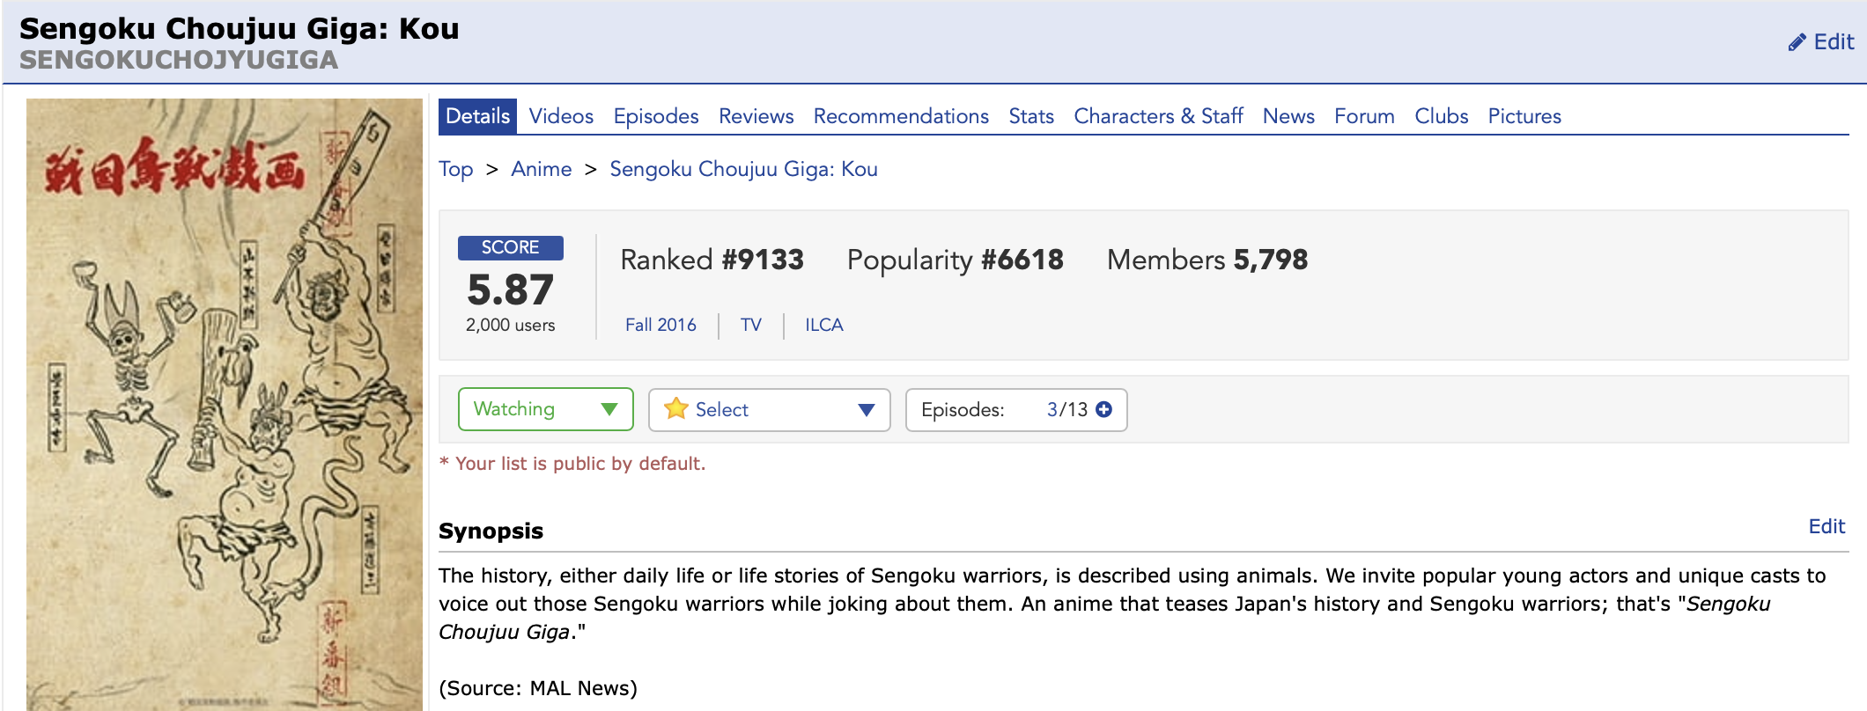View the Stats tab
Viewport: 1867px width, 711px height.
coord(1030,116)
